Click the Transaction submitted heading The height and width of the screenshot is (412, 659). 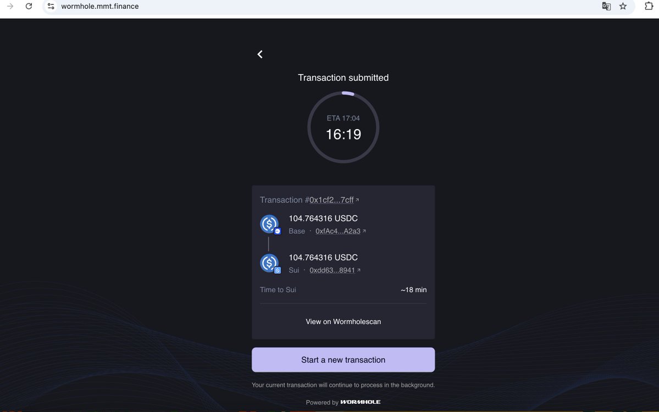tap(344, 77)
